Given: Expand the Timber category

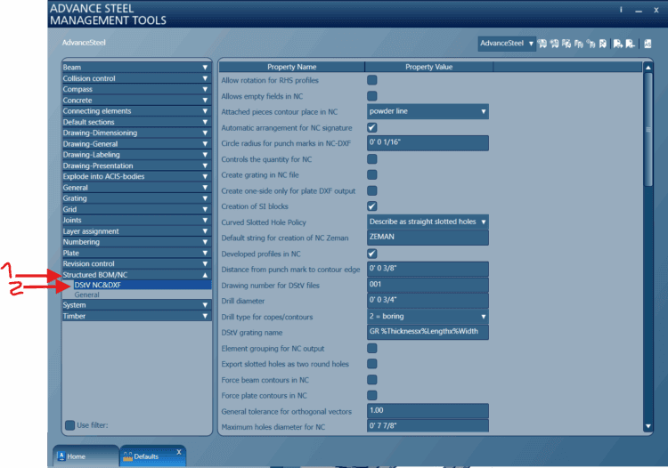Looking at the screenshot, I should [137, 316].
